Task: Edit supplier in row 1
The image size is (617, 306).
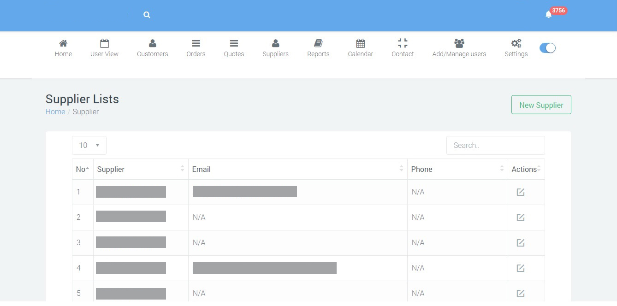Action: [x=521, y=192]
